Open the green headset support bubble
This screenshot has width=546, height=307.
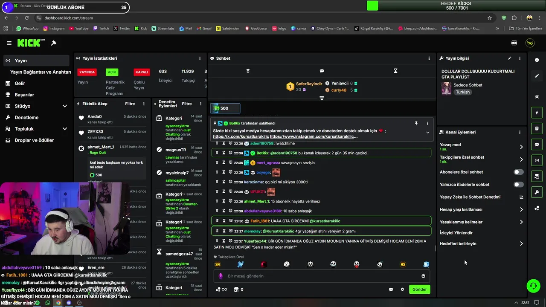point(533,286)
